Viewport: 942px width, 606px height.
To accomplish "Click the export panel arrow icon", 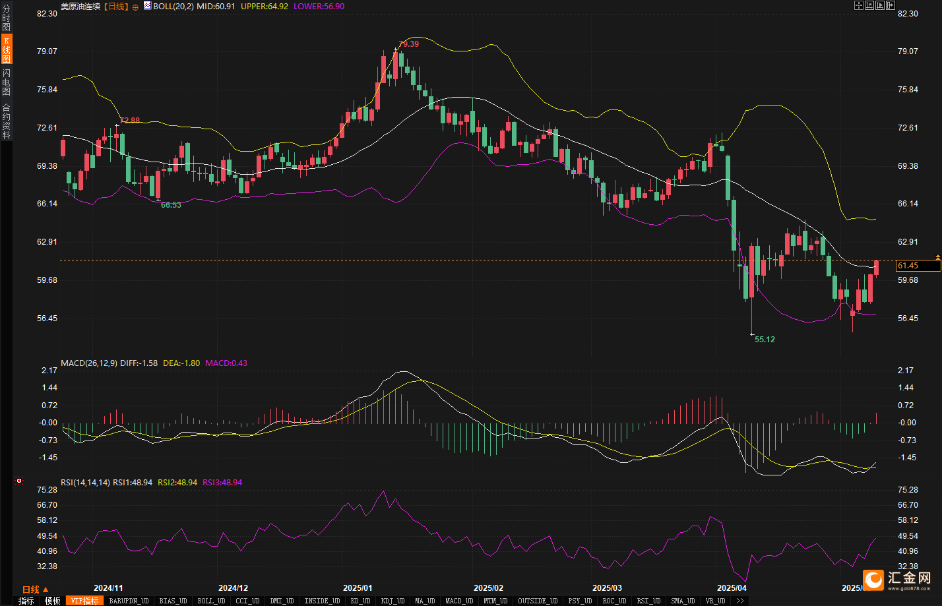I will coord(891,5).
